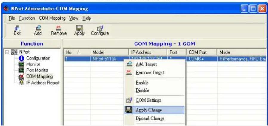Click the NPort root node icon
Viewport: 268px width, 126px height.
(x=15, y=52)
